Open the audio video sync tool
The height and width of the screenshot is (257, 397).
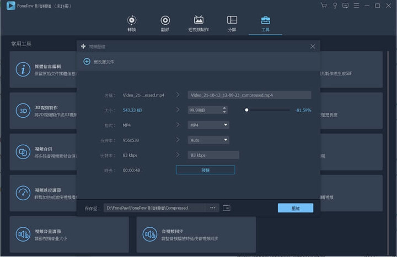196,234
